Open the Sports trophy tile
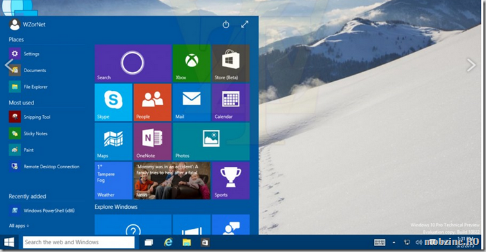Screen dimensions: 486x252 point(231,180)
